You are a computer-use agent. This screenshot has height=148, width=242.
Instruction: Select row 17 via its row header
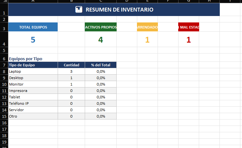click(4, 129)
